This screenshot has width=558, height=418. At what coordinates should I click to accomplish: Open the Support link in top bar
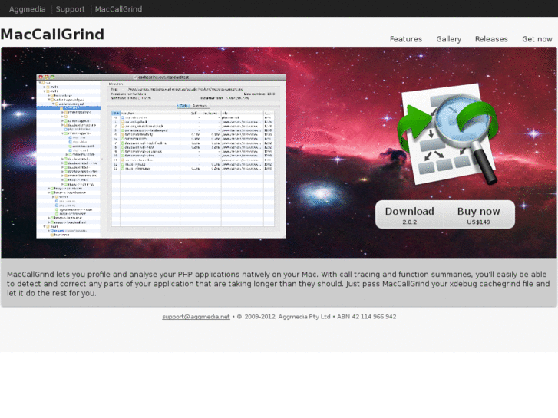coord(70,9)
